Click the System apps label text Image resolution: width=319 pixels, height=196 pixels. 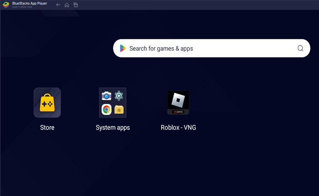click(x=113, y=128)
